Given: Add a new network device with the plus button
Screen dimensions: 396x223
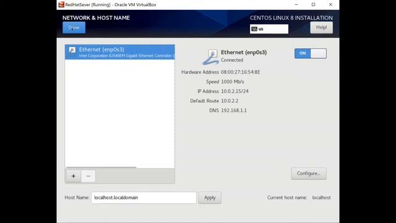Looking at the screenshot, I should (x=73, y=176).
